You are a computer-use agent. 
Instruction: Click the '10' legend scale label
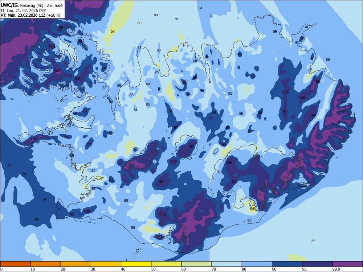tap(33, 269)
